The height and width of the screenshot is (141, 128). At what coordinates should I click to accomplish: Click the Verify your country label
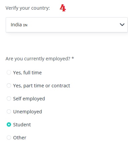(x=28, y=8)
